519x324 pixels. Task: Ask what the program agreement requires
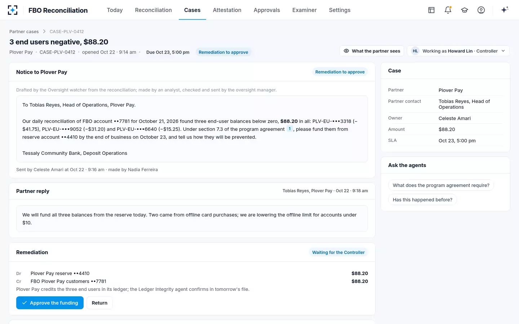click(x=441, y=185)
